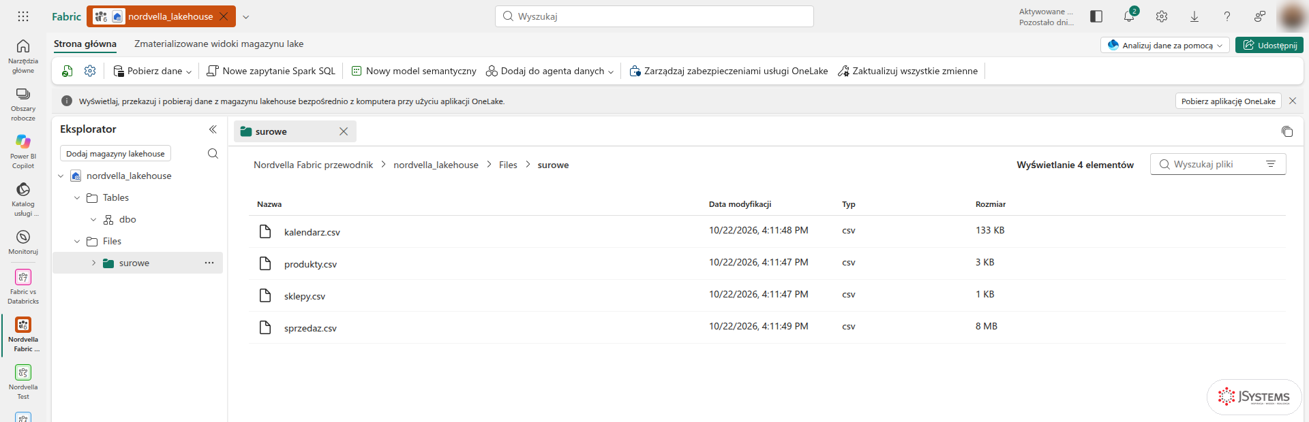Click Zaktualizuj wszystkie zmienne
Screen dimensions: 1309x422
(x=907, y=71)
